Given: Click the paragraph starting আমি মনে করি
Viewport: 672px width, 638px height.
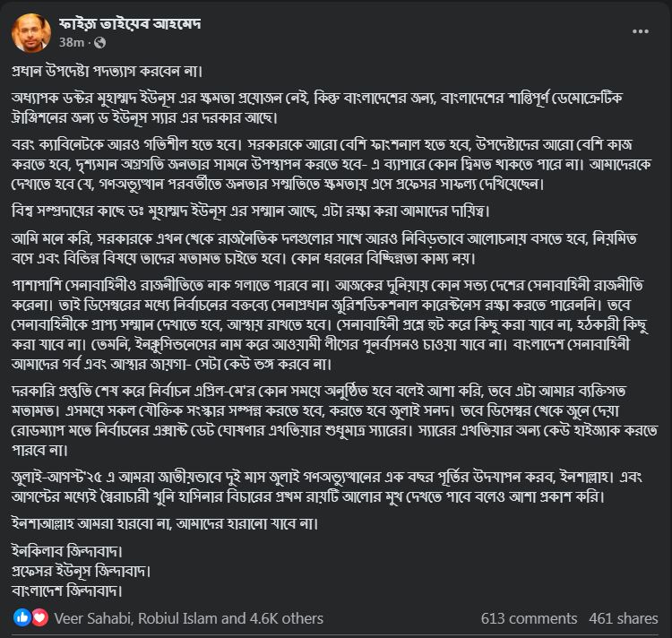Looking at the screenshot, I should click(324, 248).
